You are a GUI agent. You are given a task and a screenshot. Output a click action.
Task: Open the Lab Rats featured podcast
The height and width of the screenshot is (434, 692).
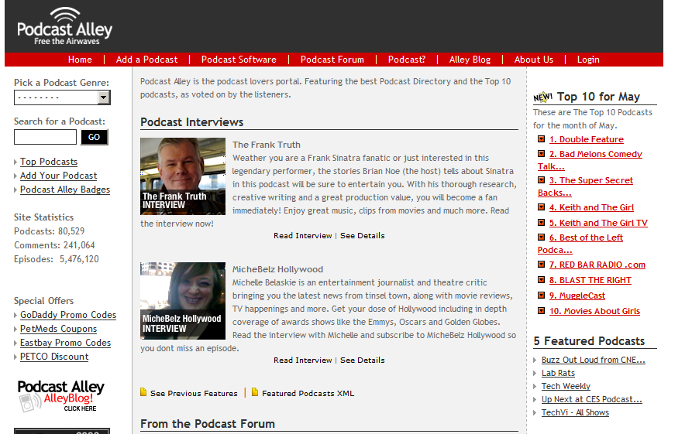pyautogui.click(x=558, y=373)
